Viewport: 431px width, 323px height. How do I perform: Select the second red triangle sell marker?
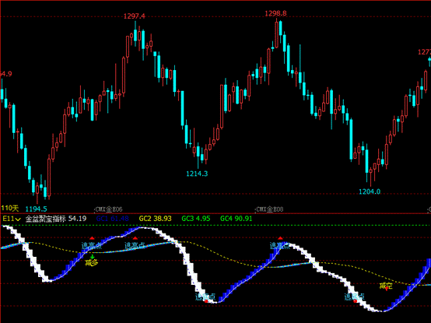[x=135, y=238]
